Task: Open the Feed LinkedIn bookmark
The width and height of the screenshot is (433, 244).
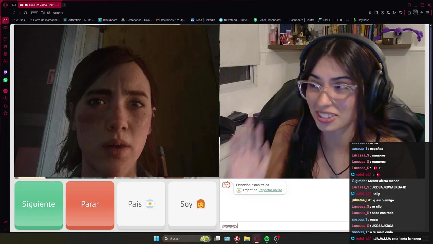Action: pyautogui.click(x=203, y=20)
